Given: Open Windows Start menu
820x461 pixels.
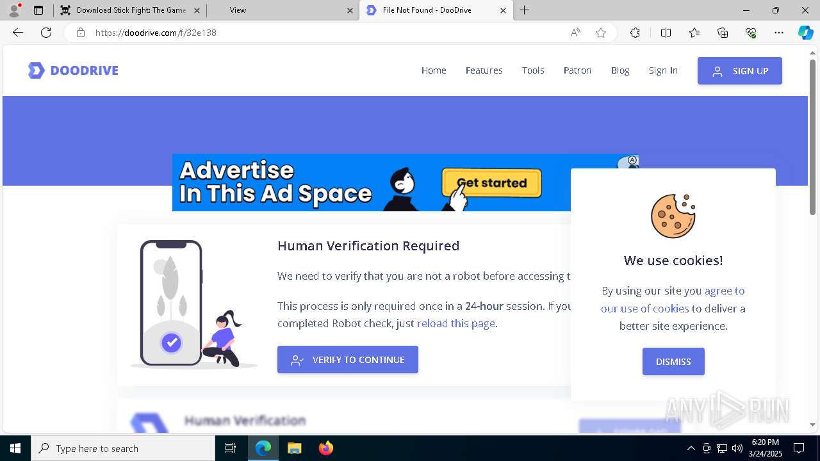Looking at the screenshot, I should tap(15, 448).
